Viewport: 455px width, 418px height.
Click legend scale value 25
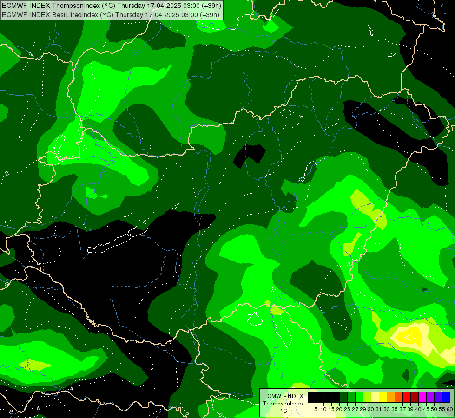[x=347, y=409]
